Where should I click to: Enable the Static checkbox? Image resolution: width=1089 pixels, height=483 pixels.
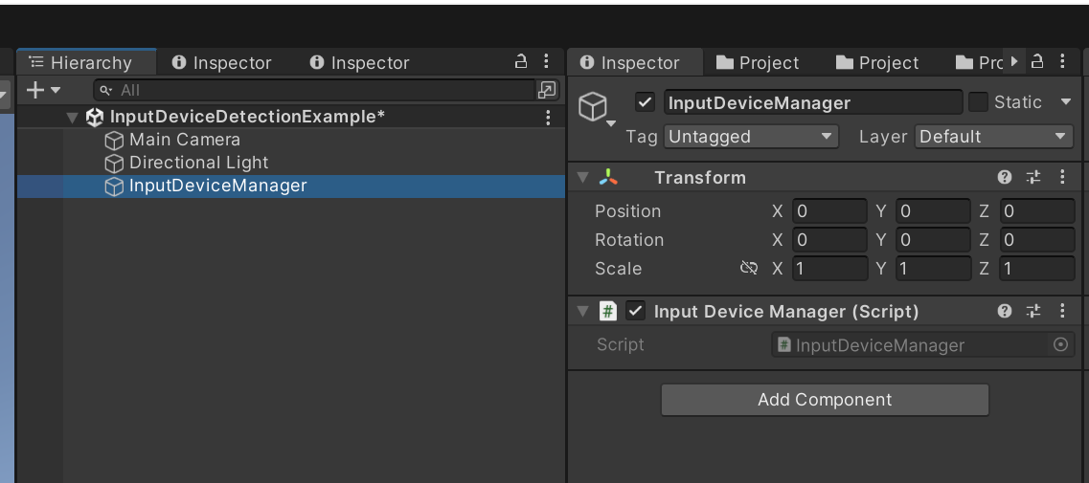(978, 102)
